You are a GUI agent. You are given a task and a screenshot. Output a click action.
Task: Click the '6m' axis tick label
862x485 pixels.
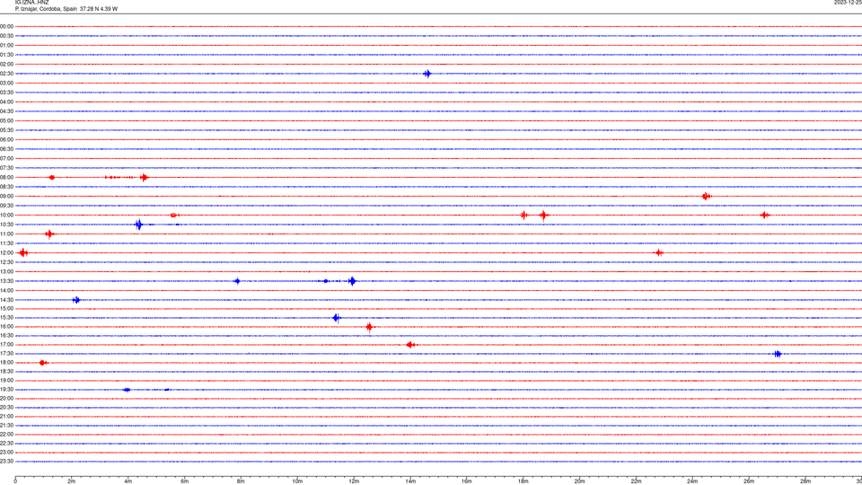[185, 481]
